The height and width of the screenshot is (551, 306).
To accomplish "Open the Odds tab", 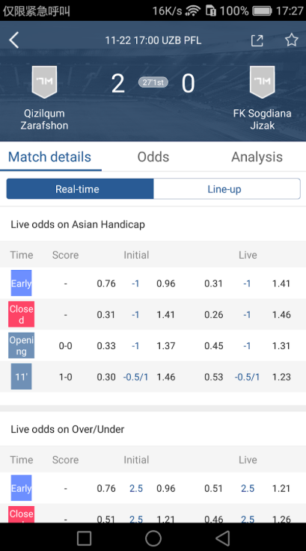I will [153, 157].
